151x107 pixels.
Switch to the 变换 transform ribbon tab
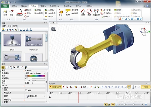(x=43, y=6)
